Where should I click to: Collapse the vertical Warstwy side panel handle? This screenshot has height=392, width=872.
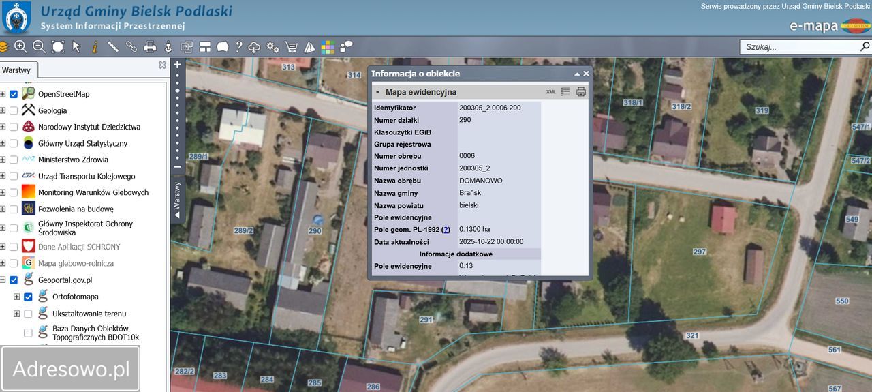(x=177, y=198)
